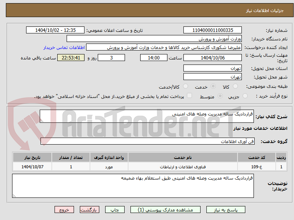Image resolution: width=294 pixels, height=220 pixels.
Task: Click buyer notes text area
Action: pyautogui.click(x=133, y=186)
